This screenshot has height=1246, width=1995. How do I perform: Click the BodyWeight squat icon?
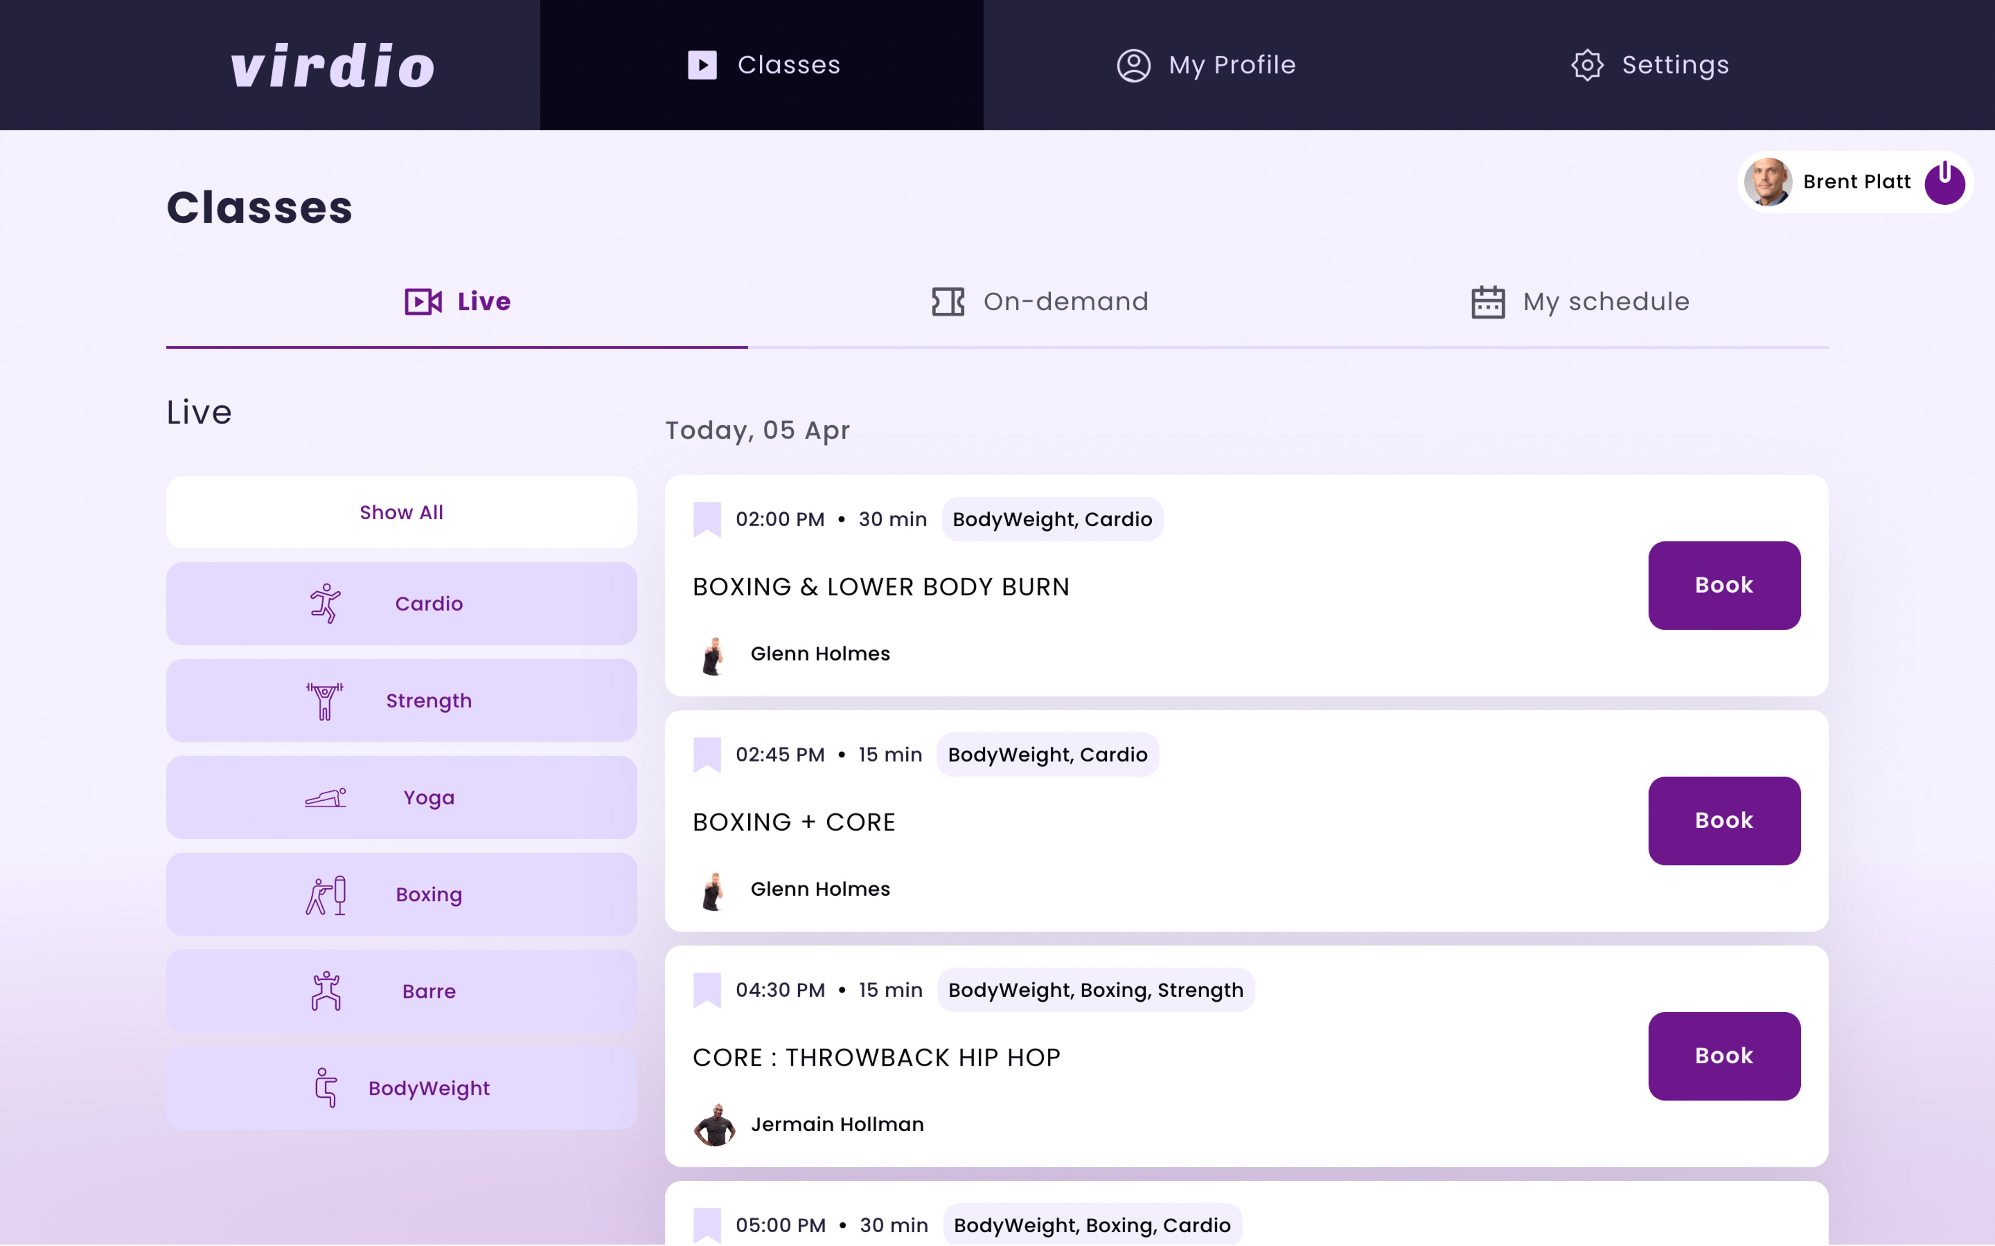pos(325,1088)
